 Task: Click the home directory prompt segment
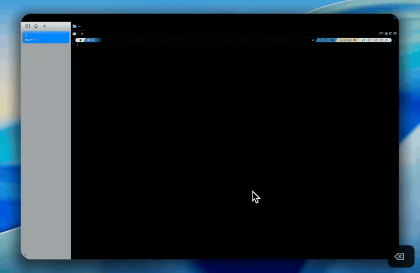(x=91, y=40)
